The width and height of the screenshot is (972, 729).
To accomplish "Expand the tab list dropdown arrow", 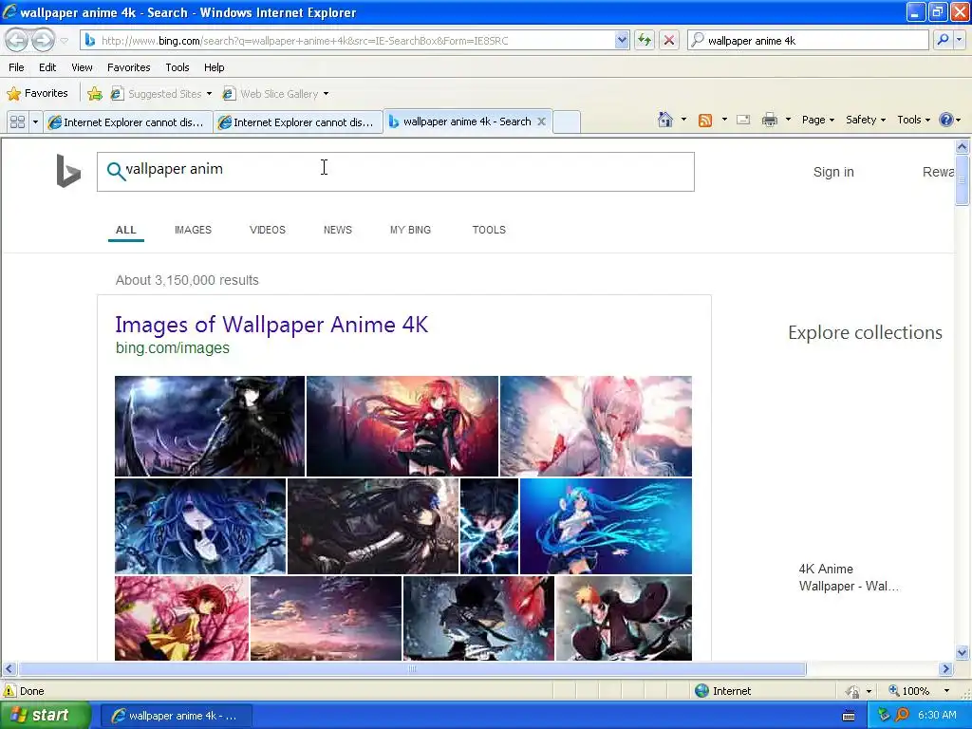I will 35,122.
